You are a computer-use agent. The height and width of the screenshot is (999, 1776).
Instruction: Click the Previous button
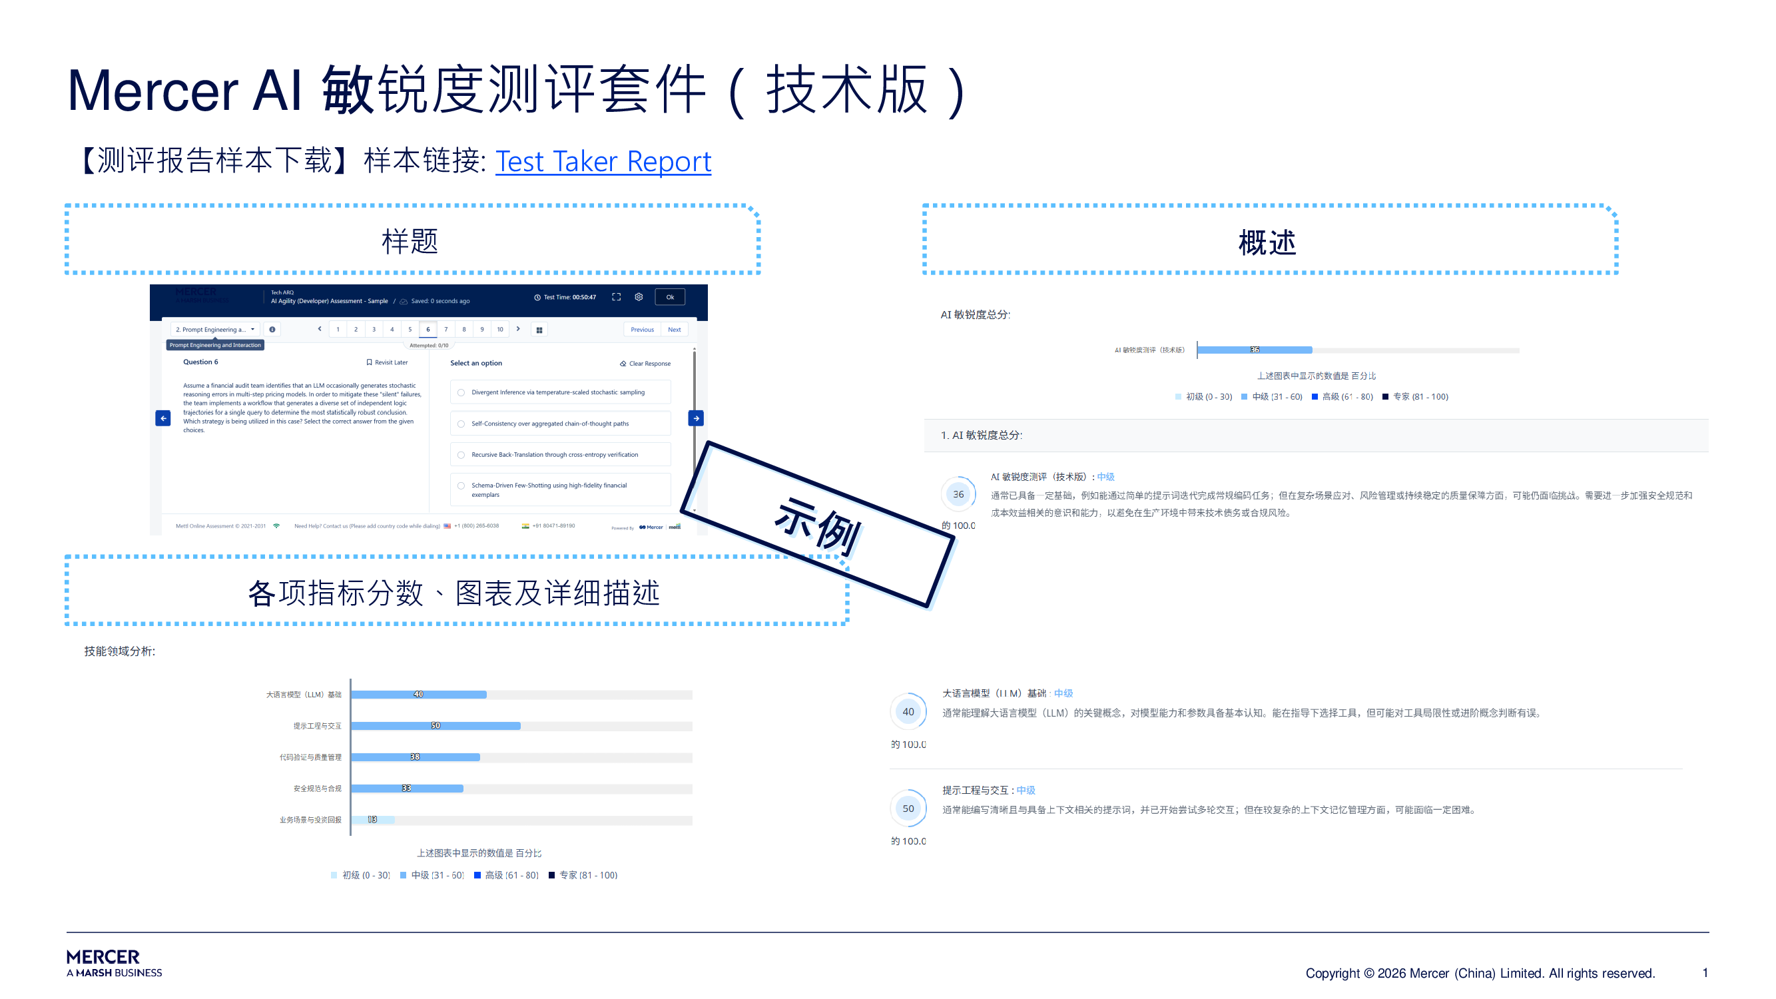pyautogui.click(x=642, y=330)
